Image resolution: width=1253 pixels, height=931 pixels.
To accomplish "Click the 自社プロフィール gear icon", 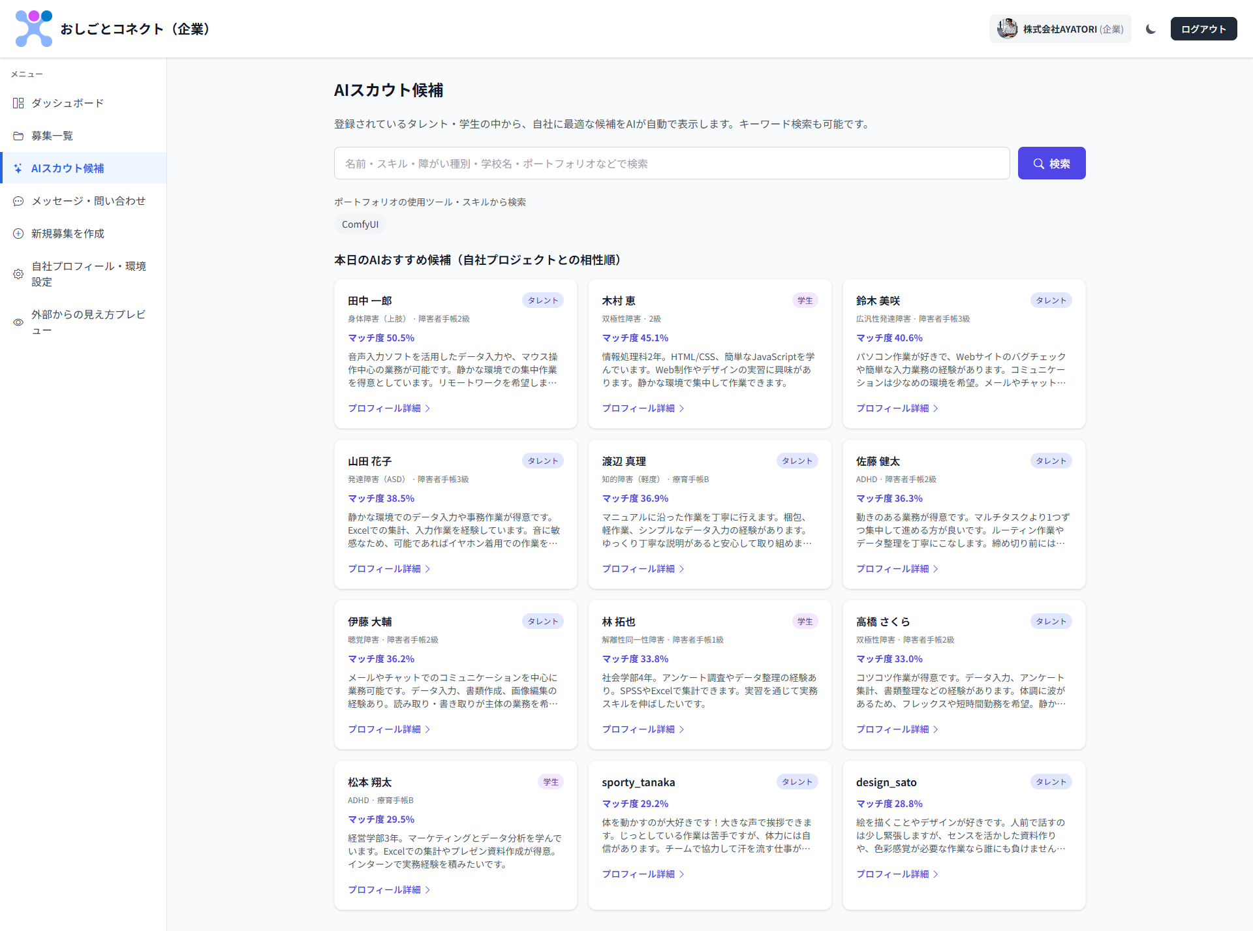I will [x=18, y=274].
